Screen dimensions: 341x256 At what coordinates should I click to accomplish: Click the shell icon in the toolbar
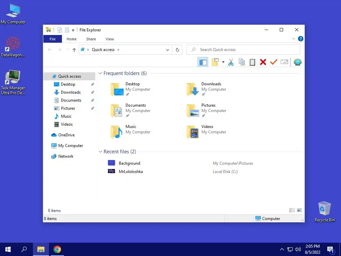tap(297, 62)
